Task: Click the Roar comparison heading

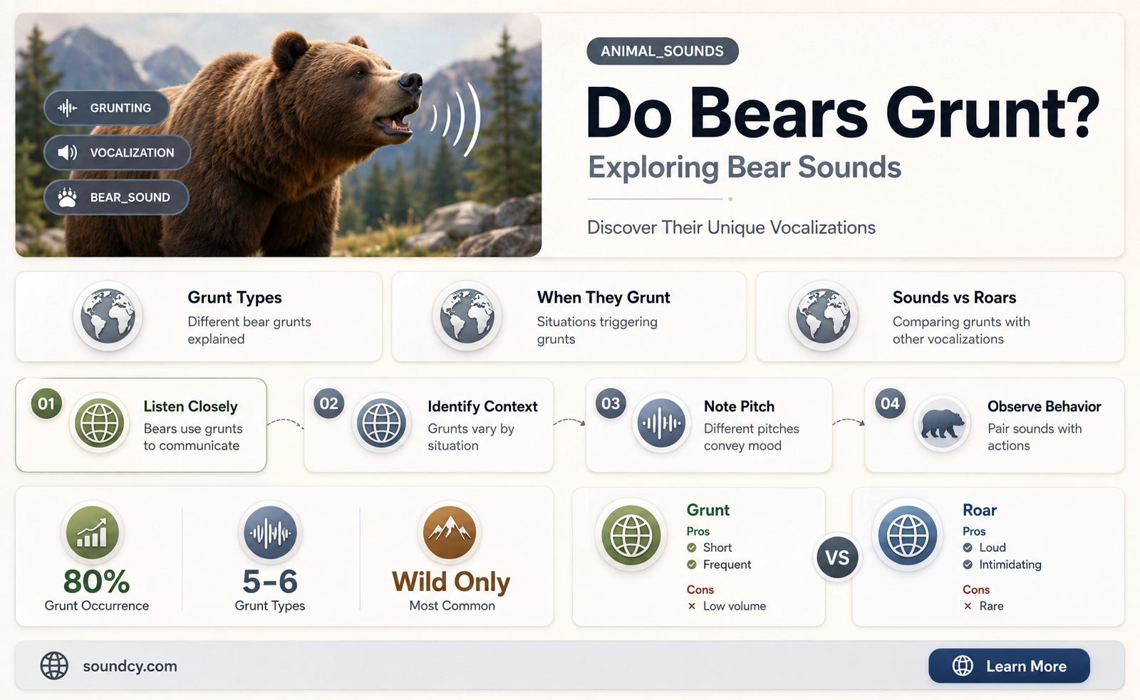Action: (x=980, y=511)
